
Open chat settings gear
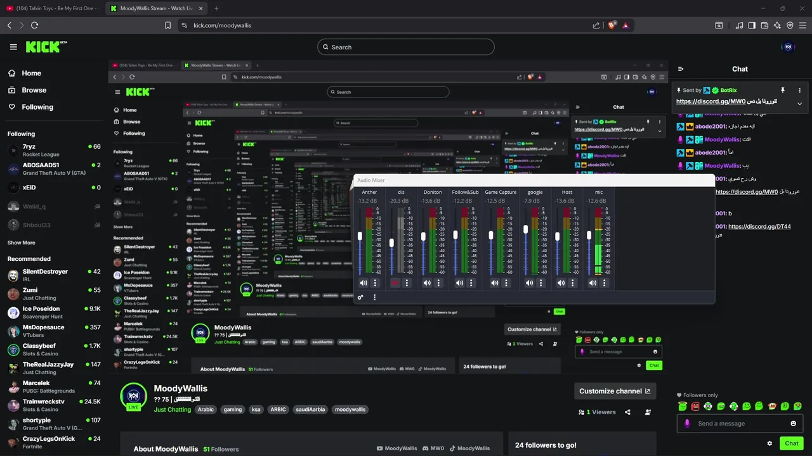pos(769,443)
